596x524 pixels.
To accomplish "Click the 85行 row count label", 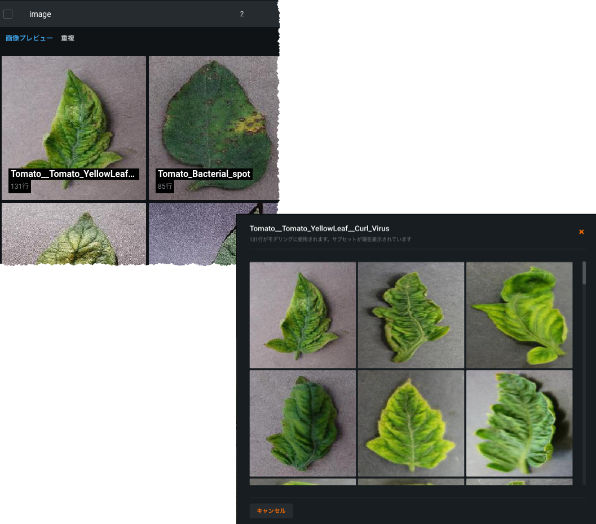I will pos(165,186).
